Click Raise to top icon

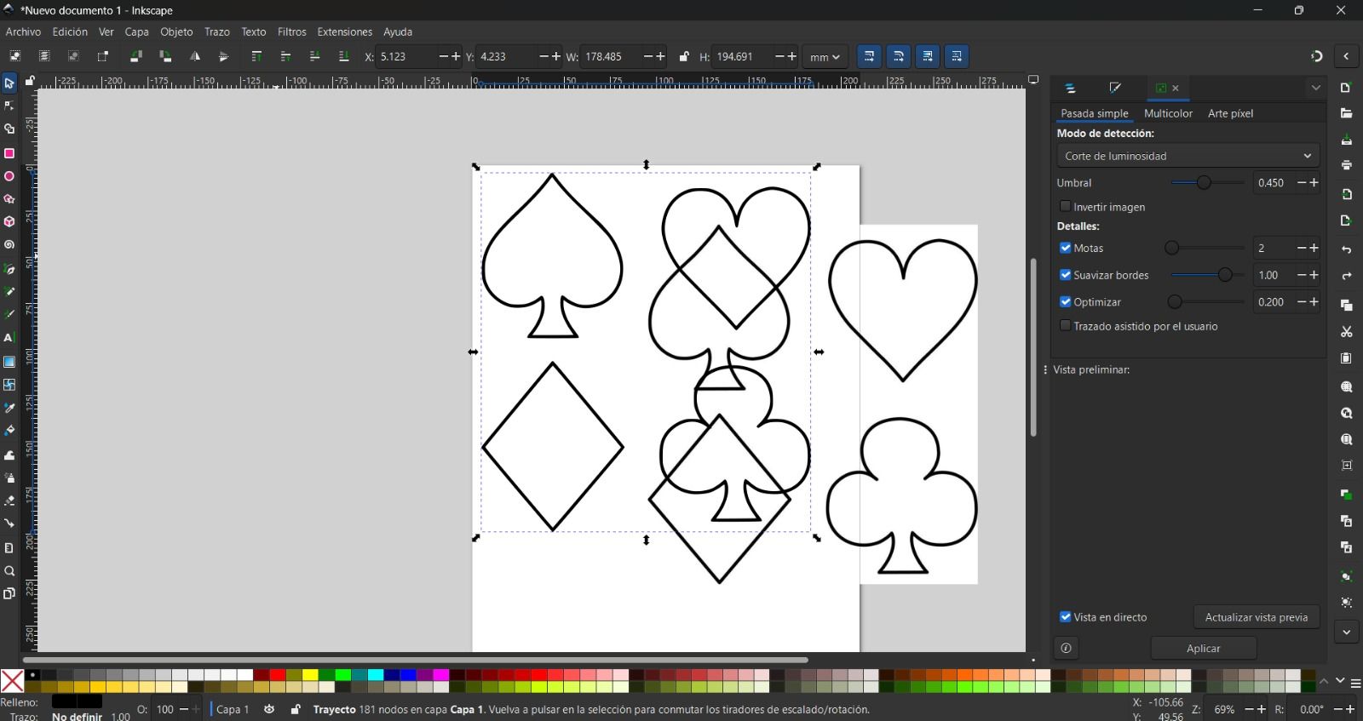click(256, 56)
